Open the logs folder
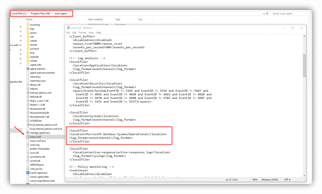 click(x=32, y=29)
